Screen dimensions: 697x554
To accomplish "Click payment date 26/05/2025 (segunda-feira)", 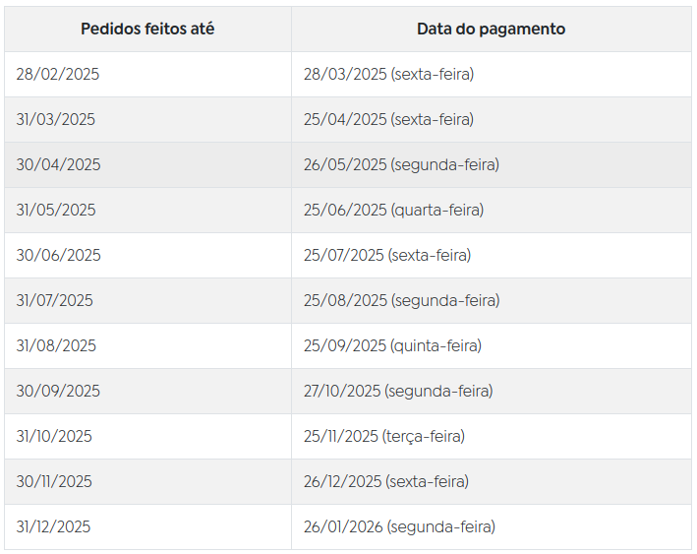I will pos(401,165).
